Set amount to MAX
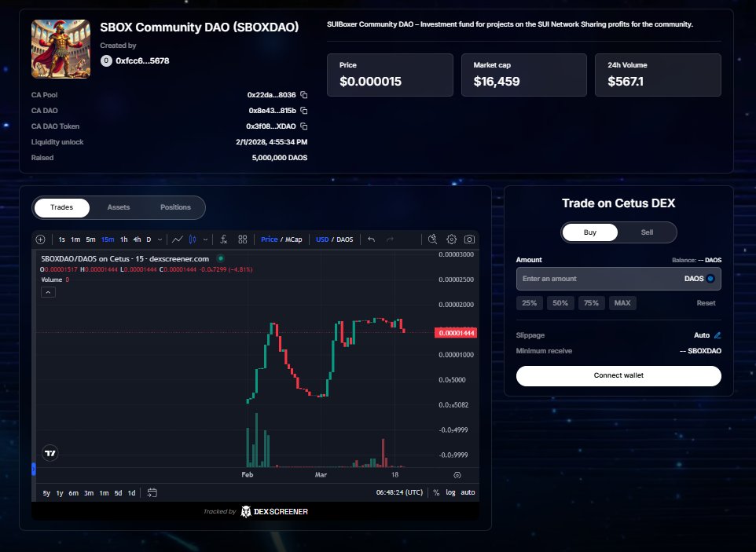 (x=622, y=303)
